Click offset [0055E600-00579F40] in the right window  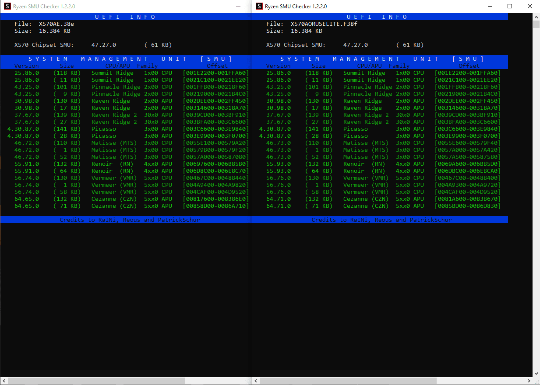point(468,143)
